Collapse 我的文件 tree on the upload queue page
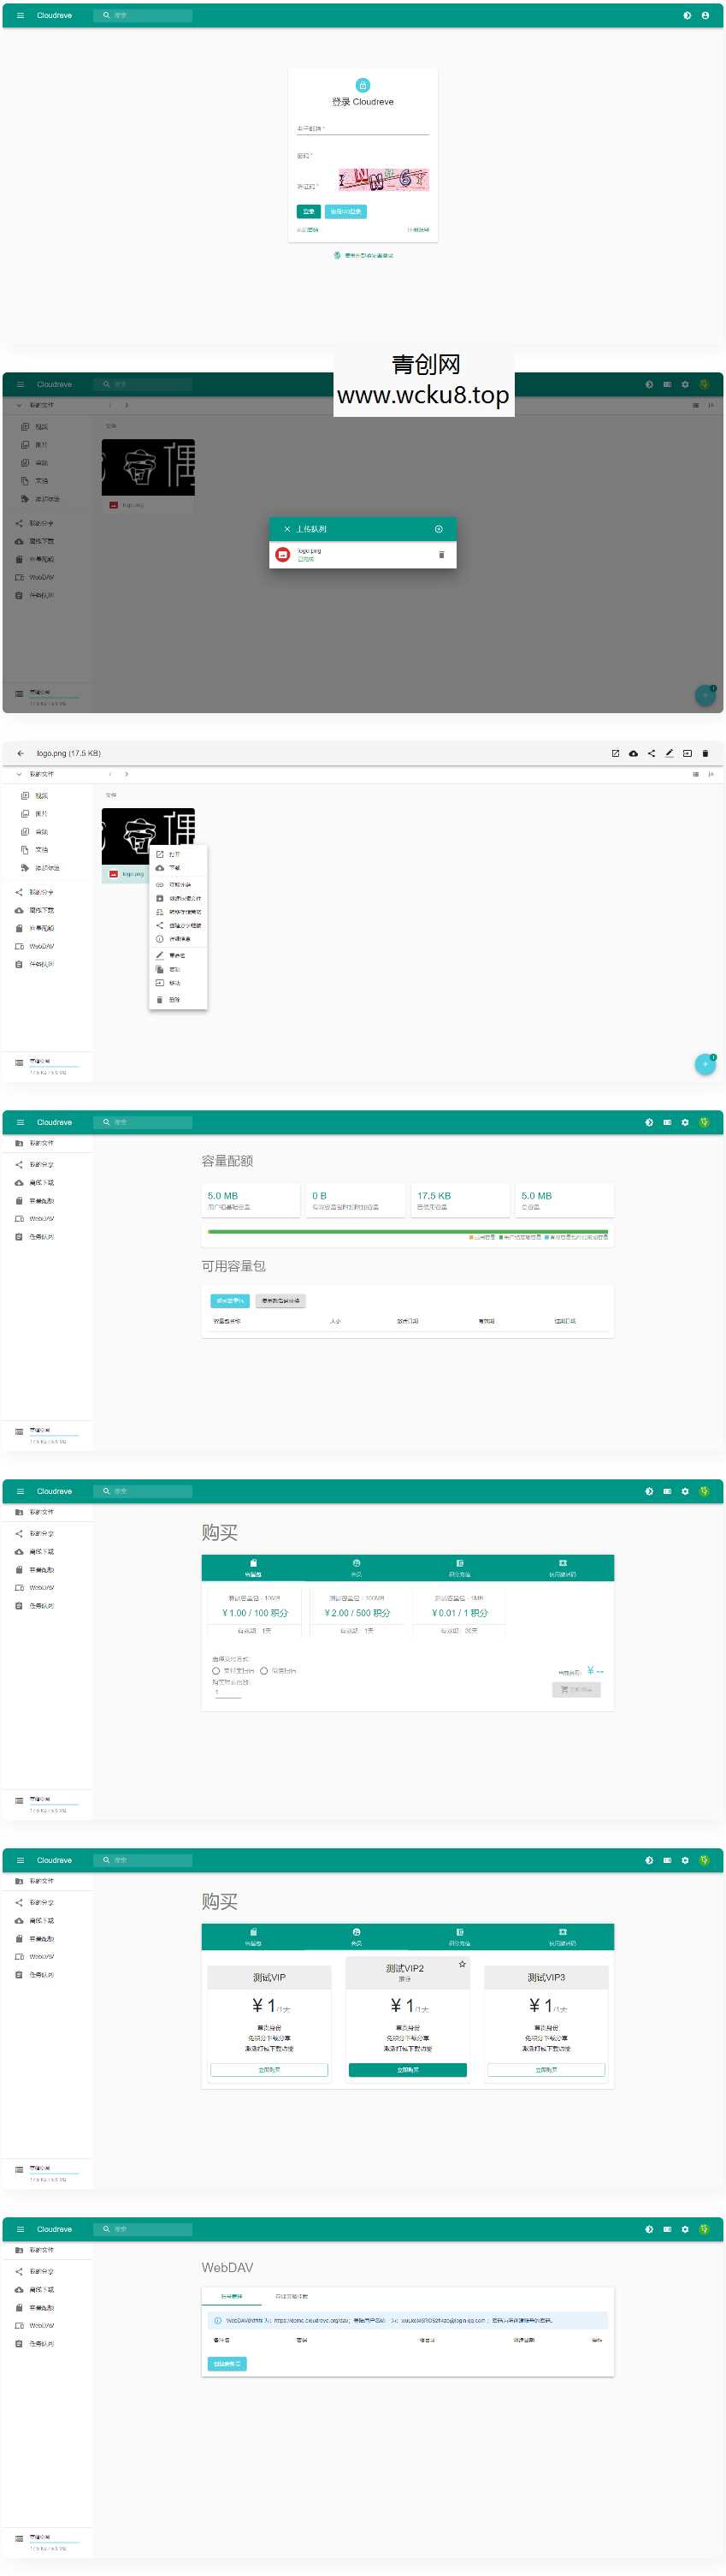This screenshot has height=2576, width=726. tap(18, 405)
